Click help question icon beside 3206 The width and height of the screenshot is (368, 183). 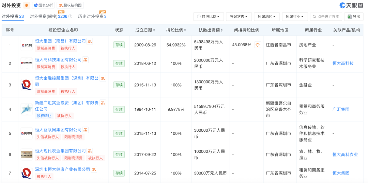pos(70,17)
